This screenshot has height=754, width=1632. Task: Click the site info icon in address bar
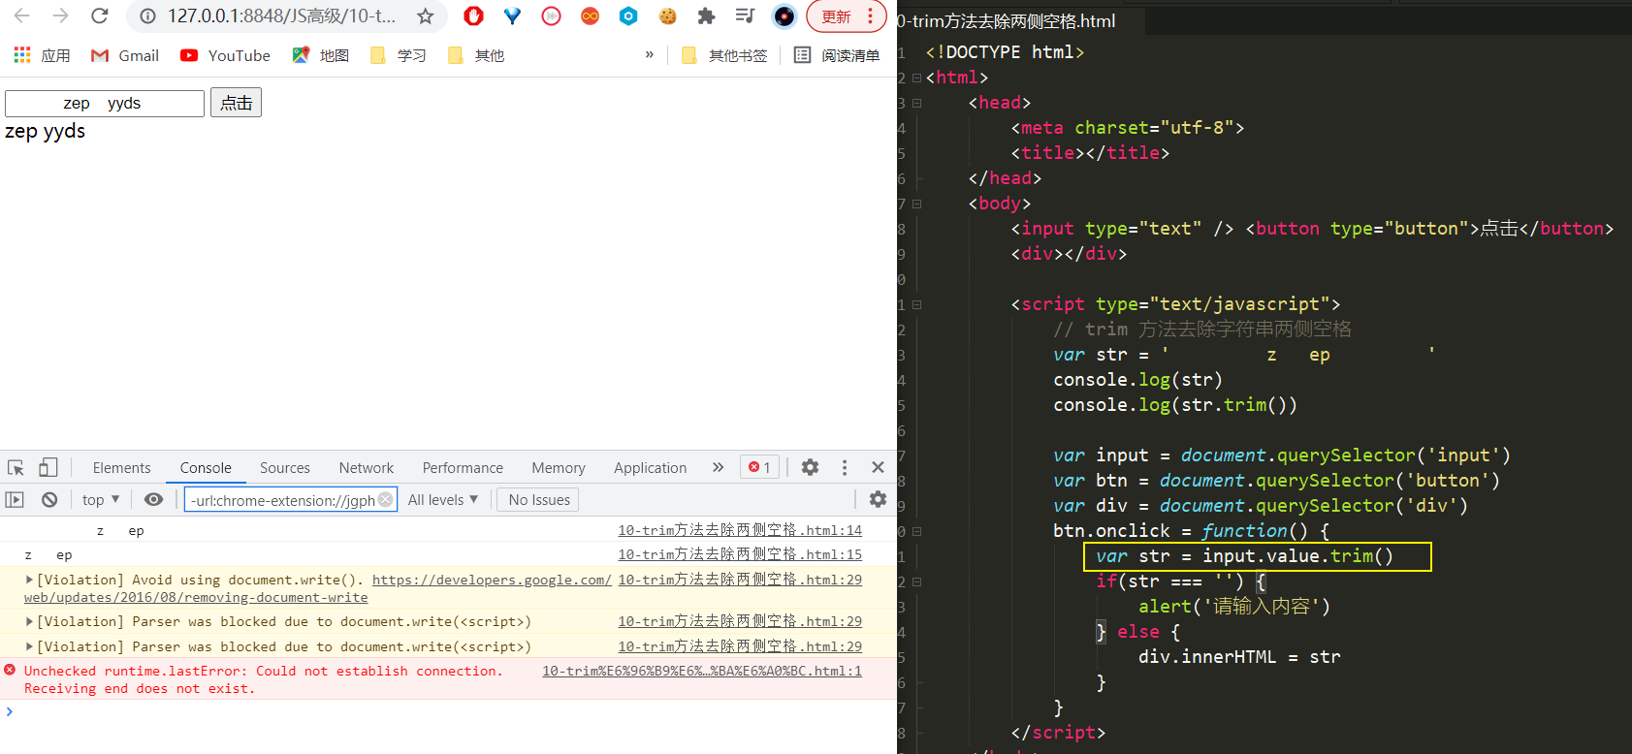tap(147, 16)
